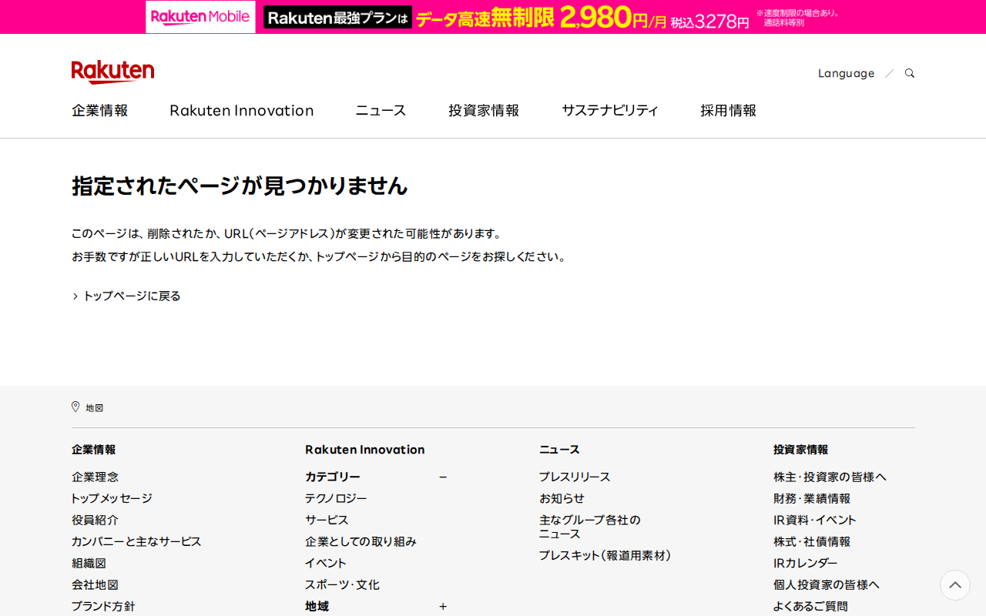Open the Language selector
Screen dimensions: 986x616
[x=846, y=72]
